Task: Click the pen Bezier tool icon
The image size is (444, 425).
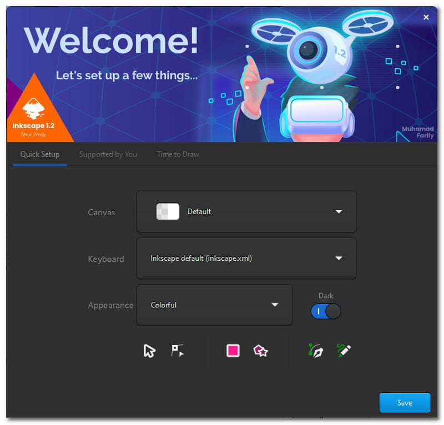Action: 316,351
